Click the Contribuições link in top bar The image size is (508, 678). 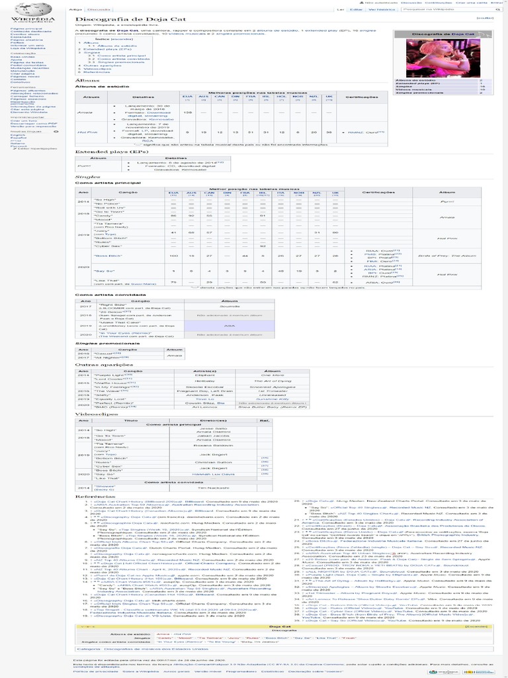pos(439,3)
